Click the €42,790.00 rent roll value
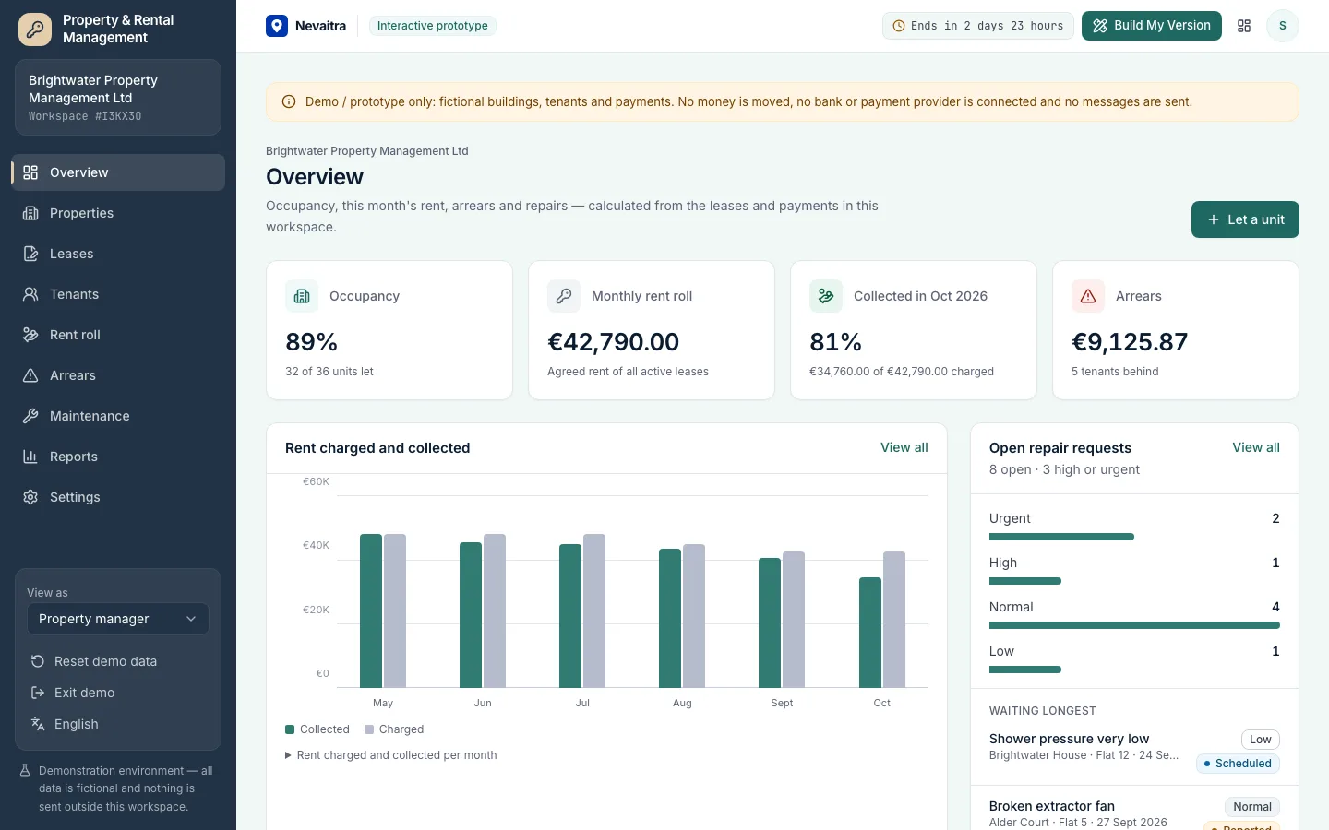 (x=614, y=342)
